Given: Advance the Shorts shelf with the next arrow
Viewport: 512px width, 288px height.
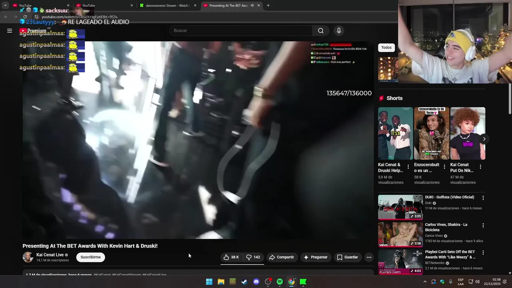Looking at the screenshot, I should (484, 139).
